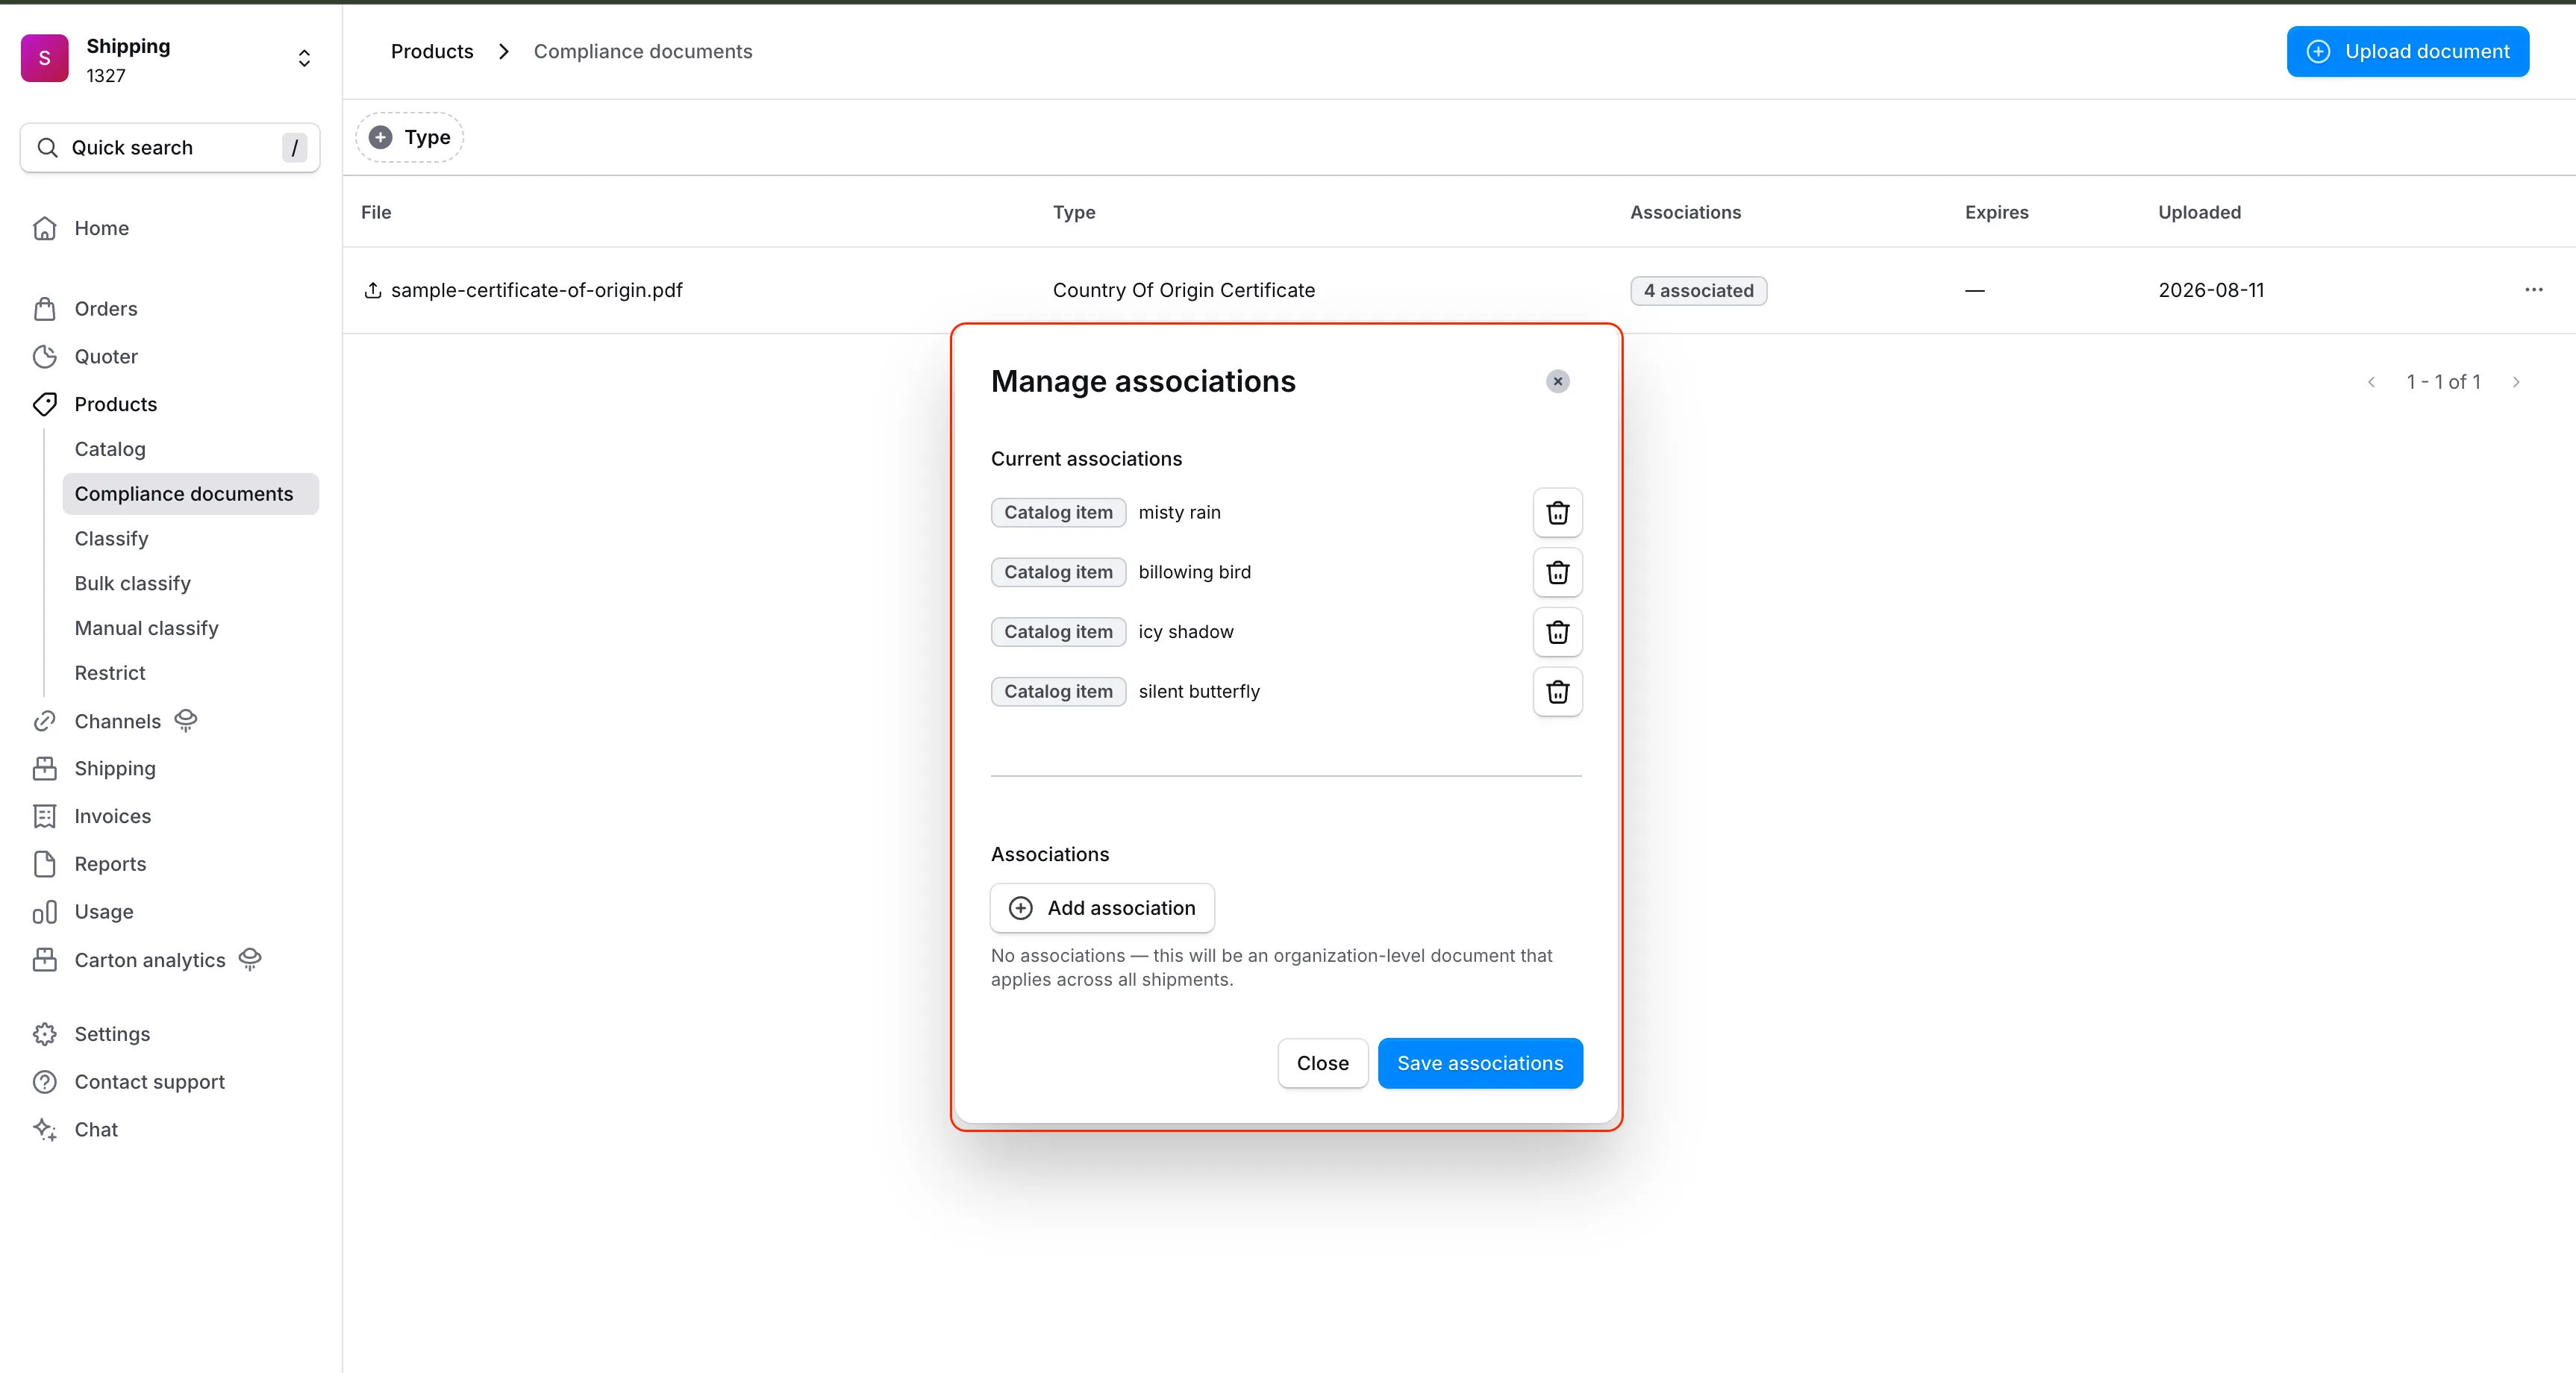This screenshot has height=1373, width=2576.
Task: Delete the billowing bird association
Action: pos(1557,572)
